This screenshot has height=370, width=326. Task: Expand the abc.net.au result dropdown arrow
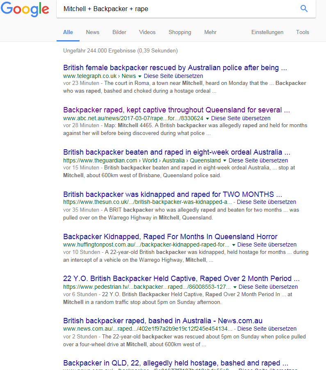coord(207,119)
